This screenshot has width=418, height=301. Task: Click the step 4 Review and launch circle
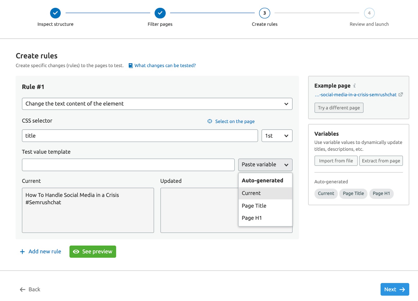point(369,13)
